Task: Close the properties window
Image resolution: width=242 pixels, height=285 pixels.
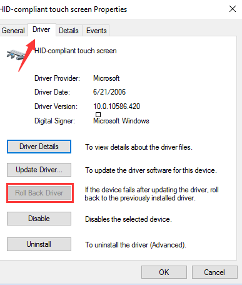Action: pyautogui.click(x=233, y=9)
